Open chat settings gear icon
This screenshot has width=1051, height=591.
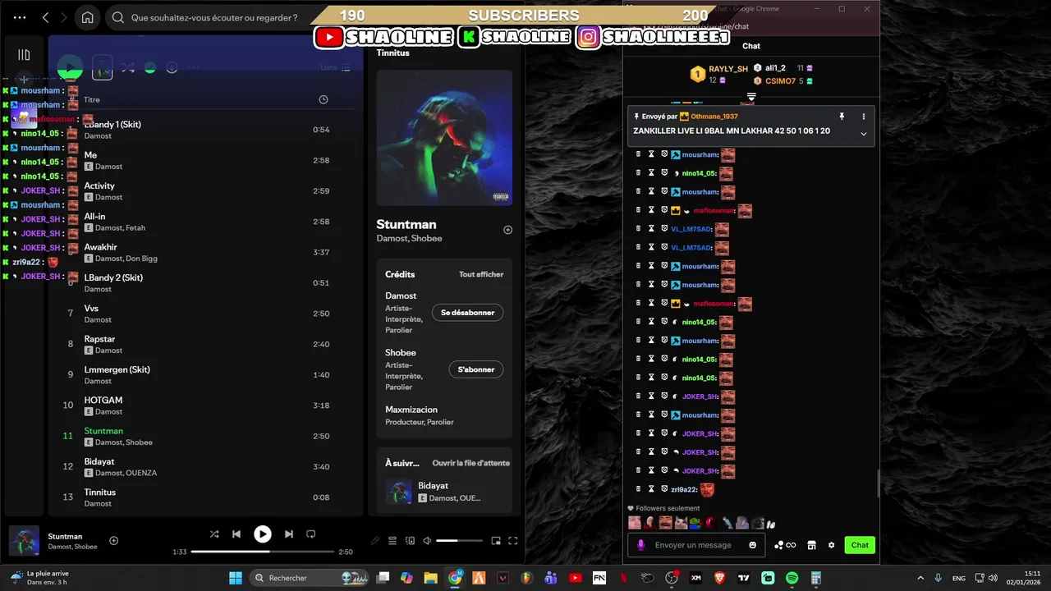click(831, 545)
